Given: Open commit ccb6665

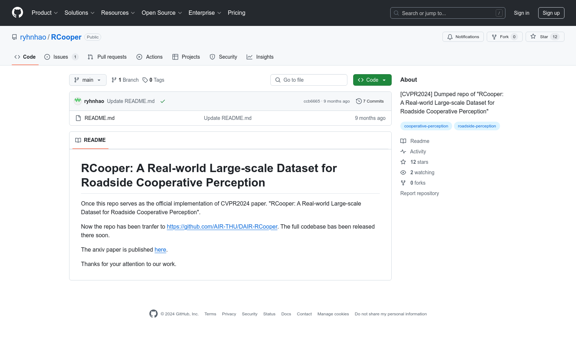Looking at the screenshot, I should click(x=312, y=101).
